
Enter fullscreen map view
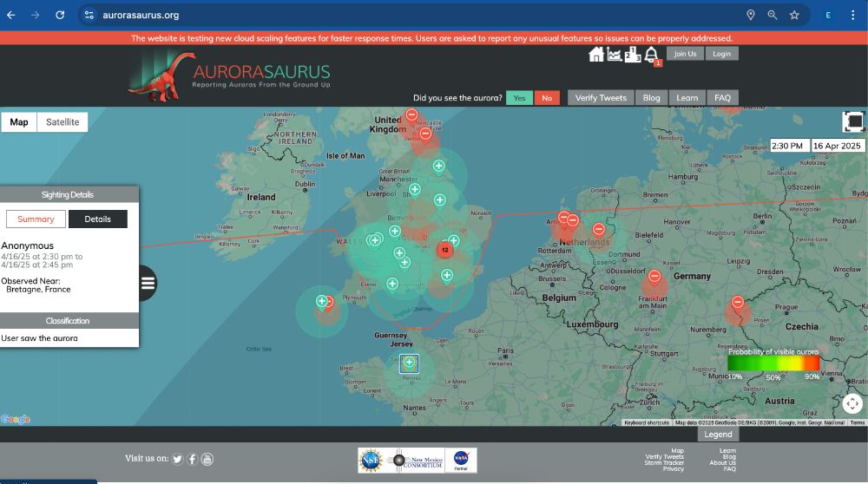click(x=853, y=121)
